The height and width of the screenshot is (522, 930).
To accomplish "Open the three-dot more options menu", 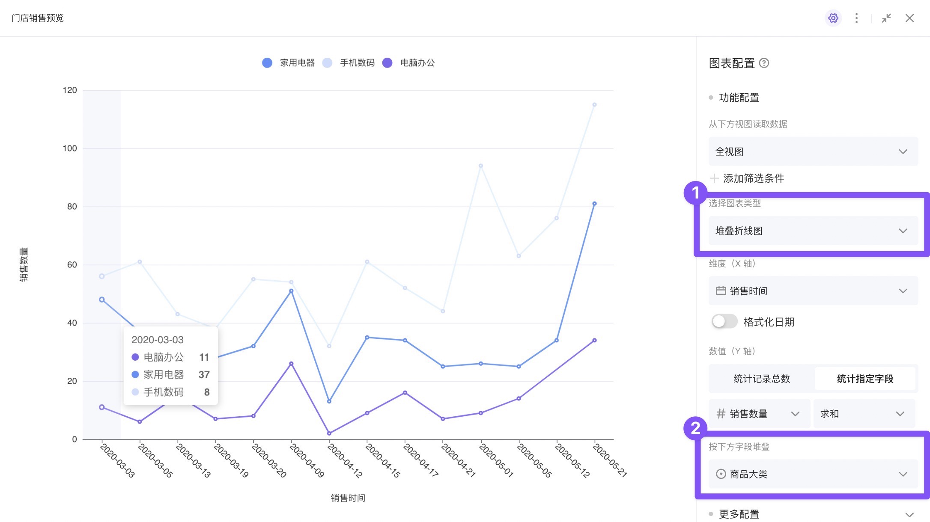I will tap(856, 18).
